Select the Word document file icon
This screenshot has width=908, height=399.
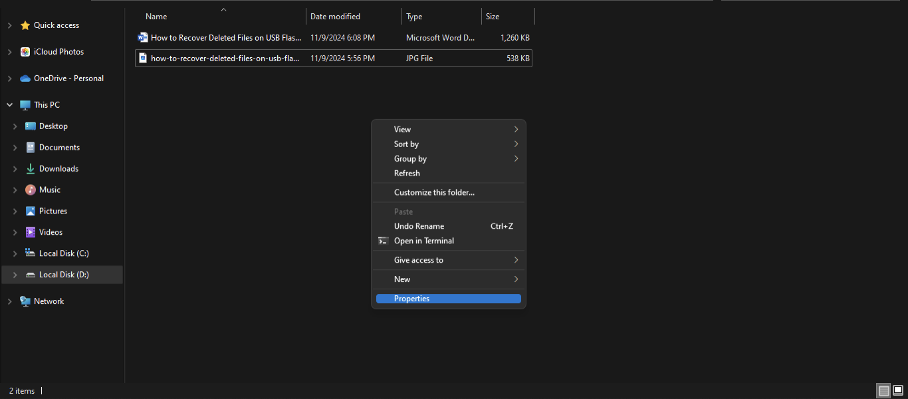tap(142, 38)
